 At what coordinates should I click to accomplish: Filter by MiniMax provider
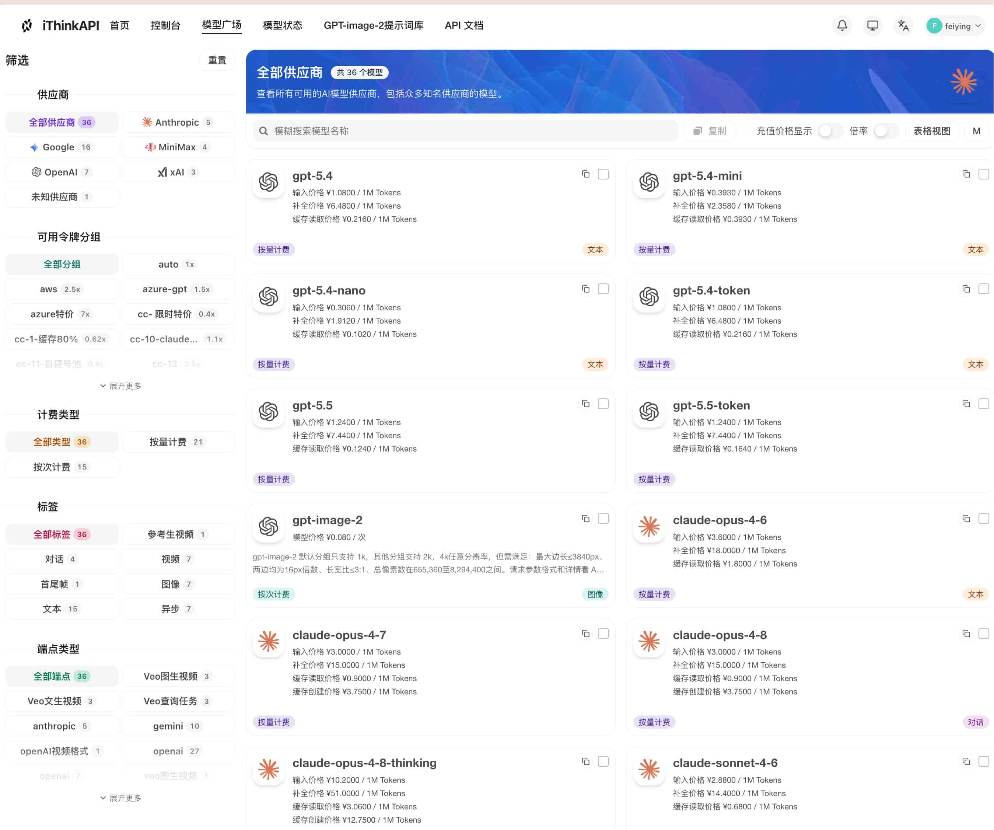tap(178, 147)
